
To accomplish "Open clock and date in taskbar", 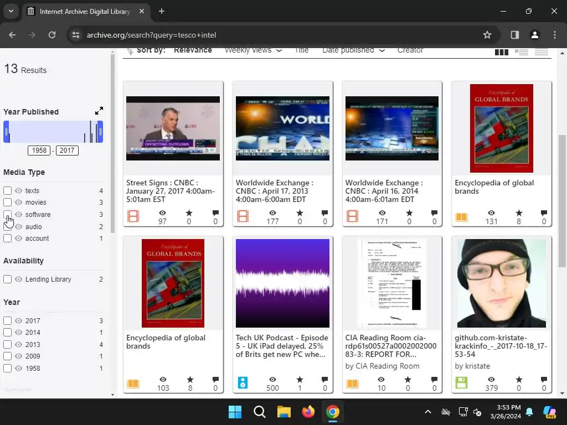I will [x=505, y=412].
